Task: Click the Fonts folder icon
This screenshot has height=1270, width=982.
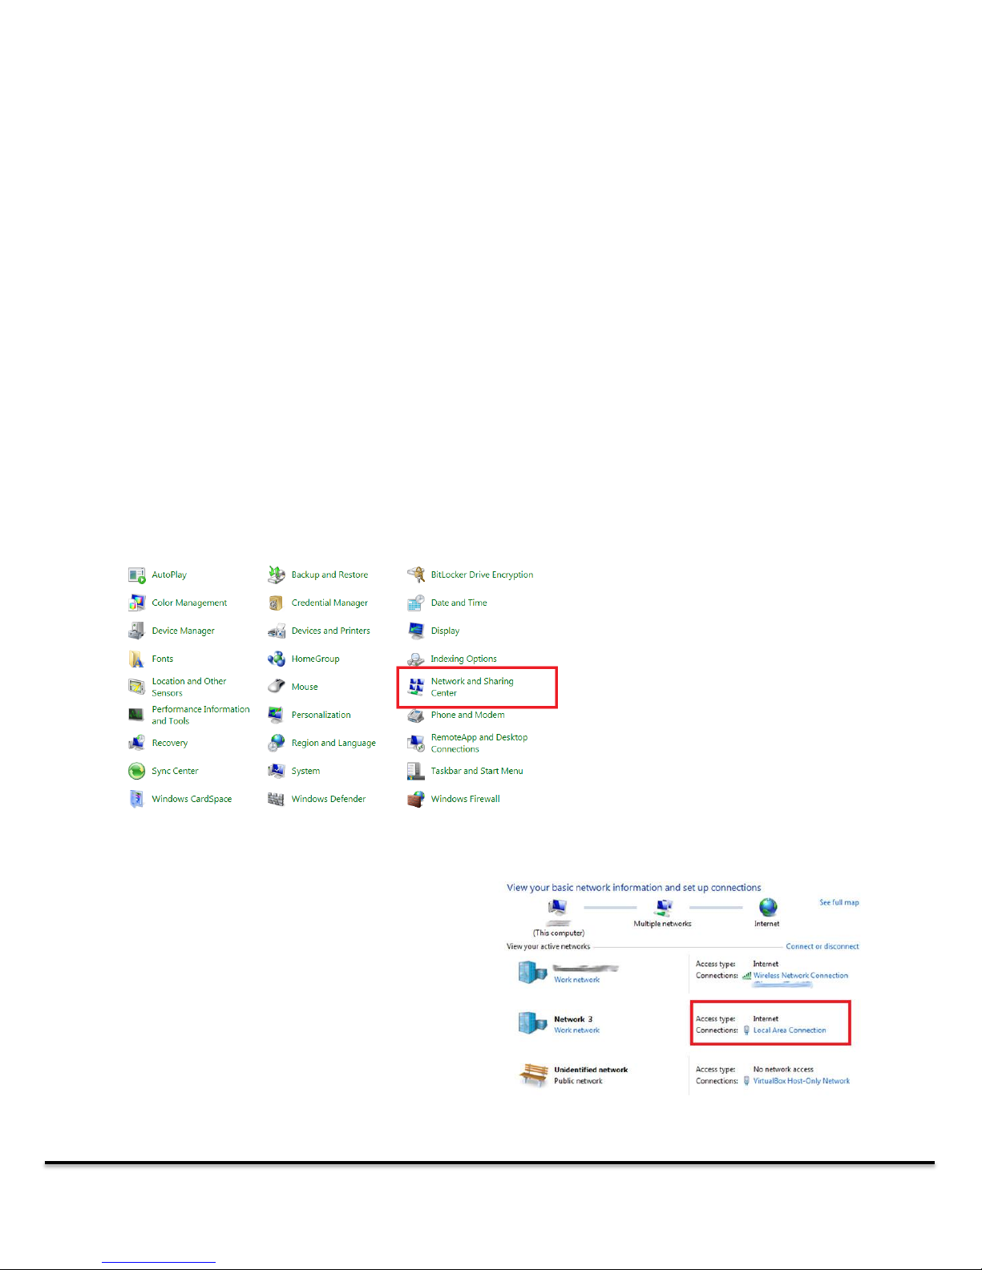Action: pos(136,659)
